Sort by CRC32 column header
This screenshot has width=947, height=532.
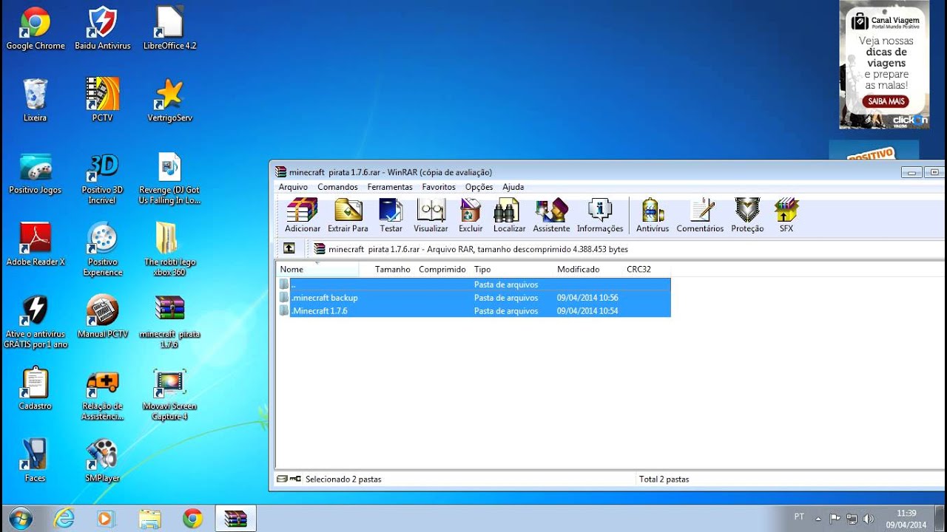pos(646,269)
